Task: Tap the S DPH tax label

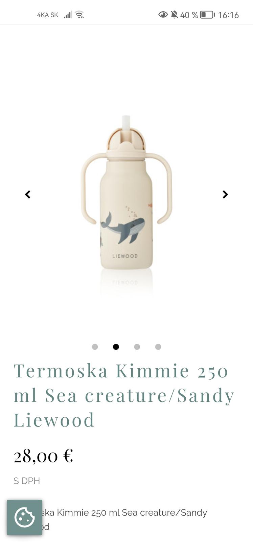Action: pos(27,481)
